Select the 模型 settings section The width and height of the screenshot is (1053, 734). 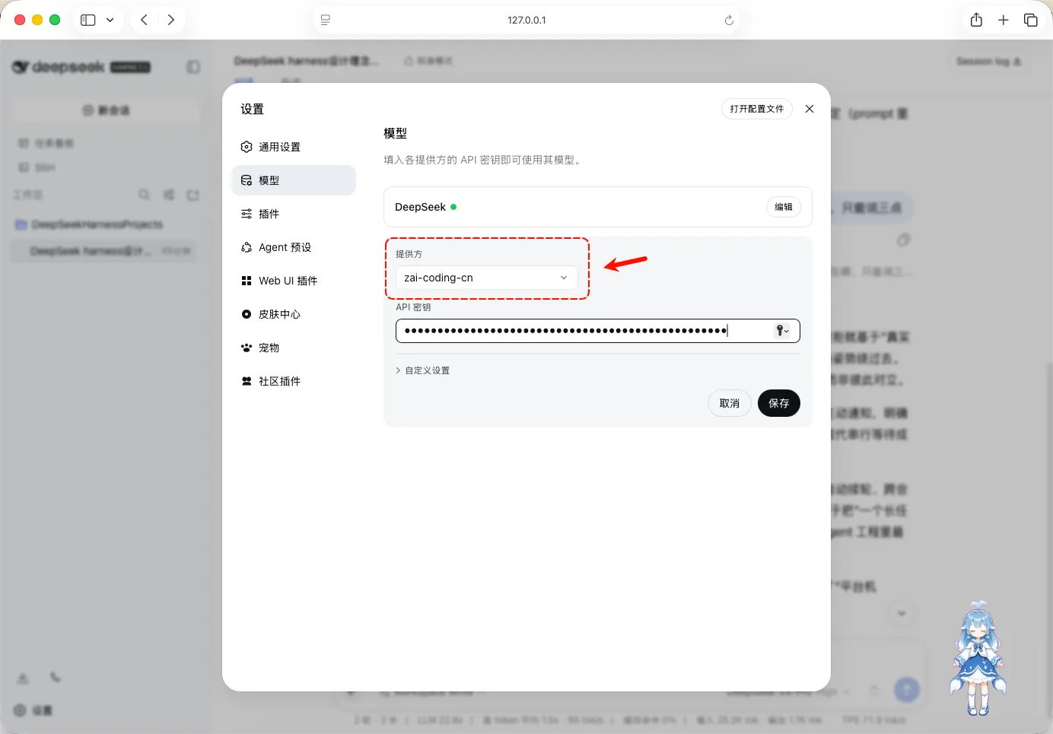[x=294, y=180]
